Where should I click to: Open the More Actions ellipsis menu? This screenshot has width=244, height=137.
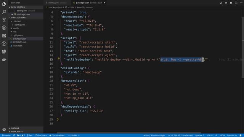coord(241,3)
